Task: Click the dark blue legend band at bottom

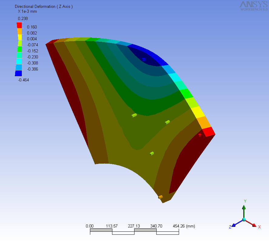Action: [18, 73]
